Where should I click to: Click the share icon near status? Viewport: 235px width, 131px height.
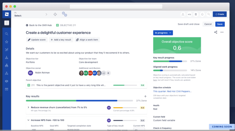(x=216, y=32)
